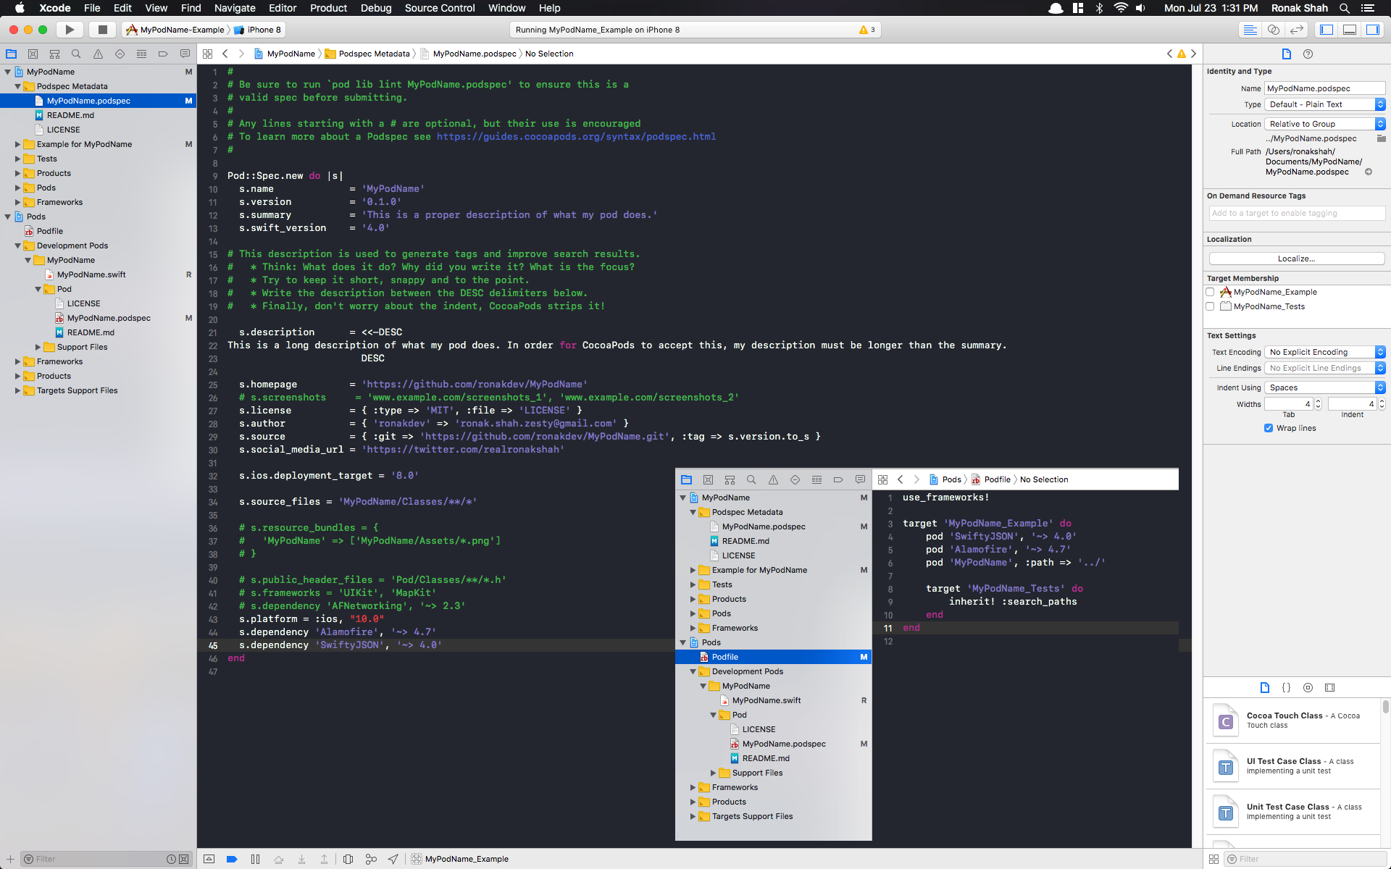Open the cocoapods podspec guide link
The image size is (1391, 869).
[576, 137]
